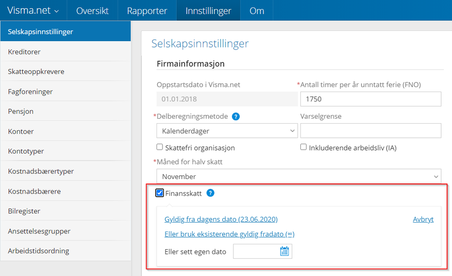Click 'Eller bruk eksisterende gyldig fradato'

pyautogui.click(x=229, y=234)
